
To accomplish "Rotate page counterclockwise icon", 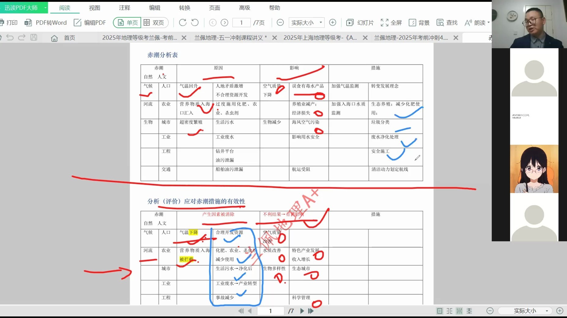I will tap(195, 23).
